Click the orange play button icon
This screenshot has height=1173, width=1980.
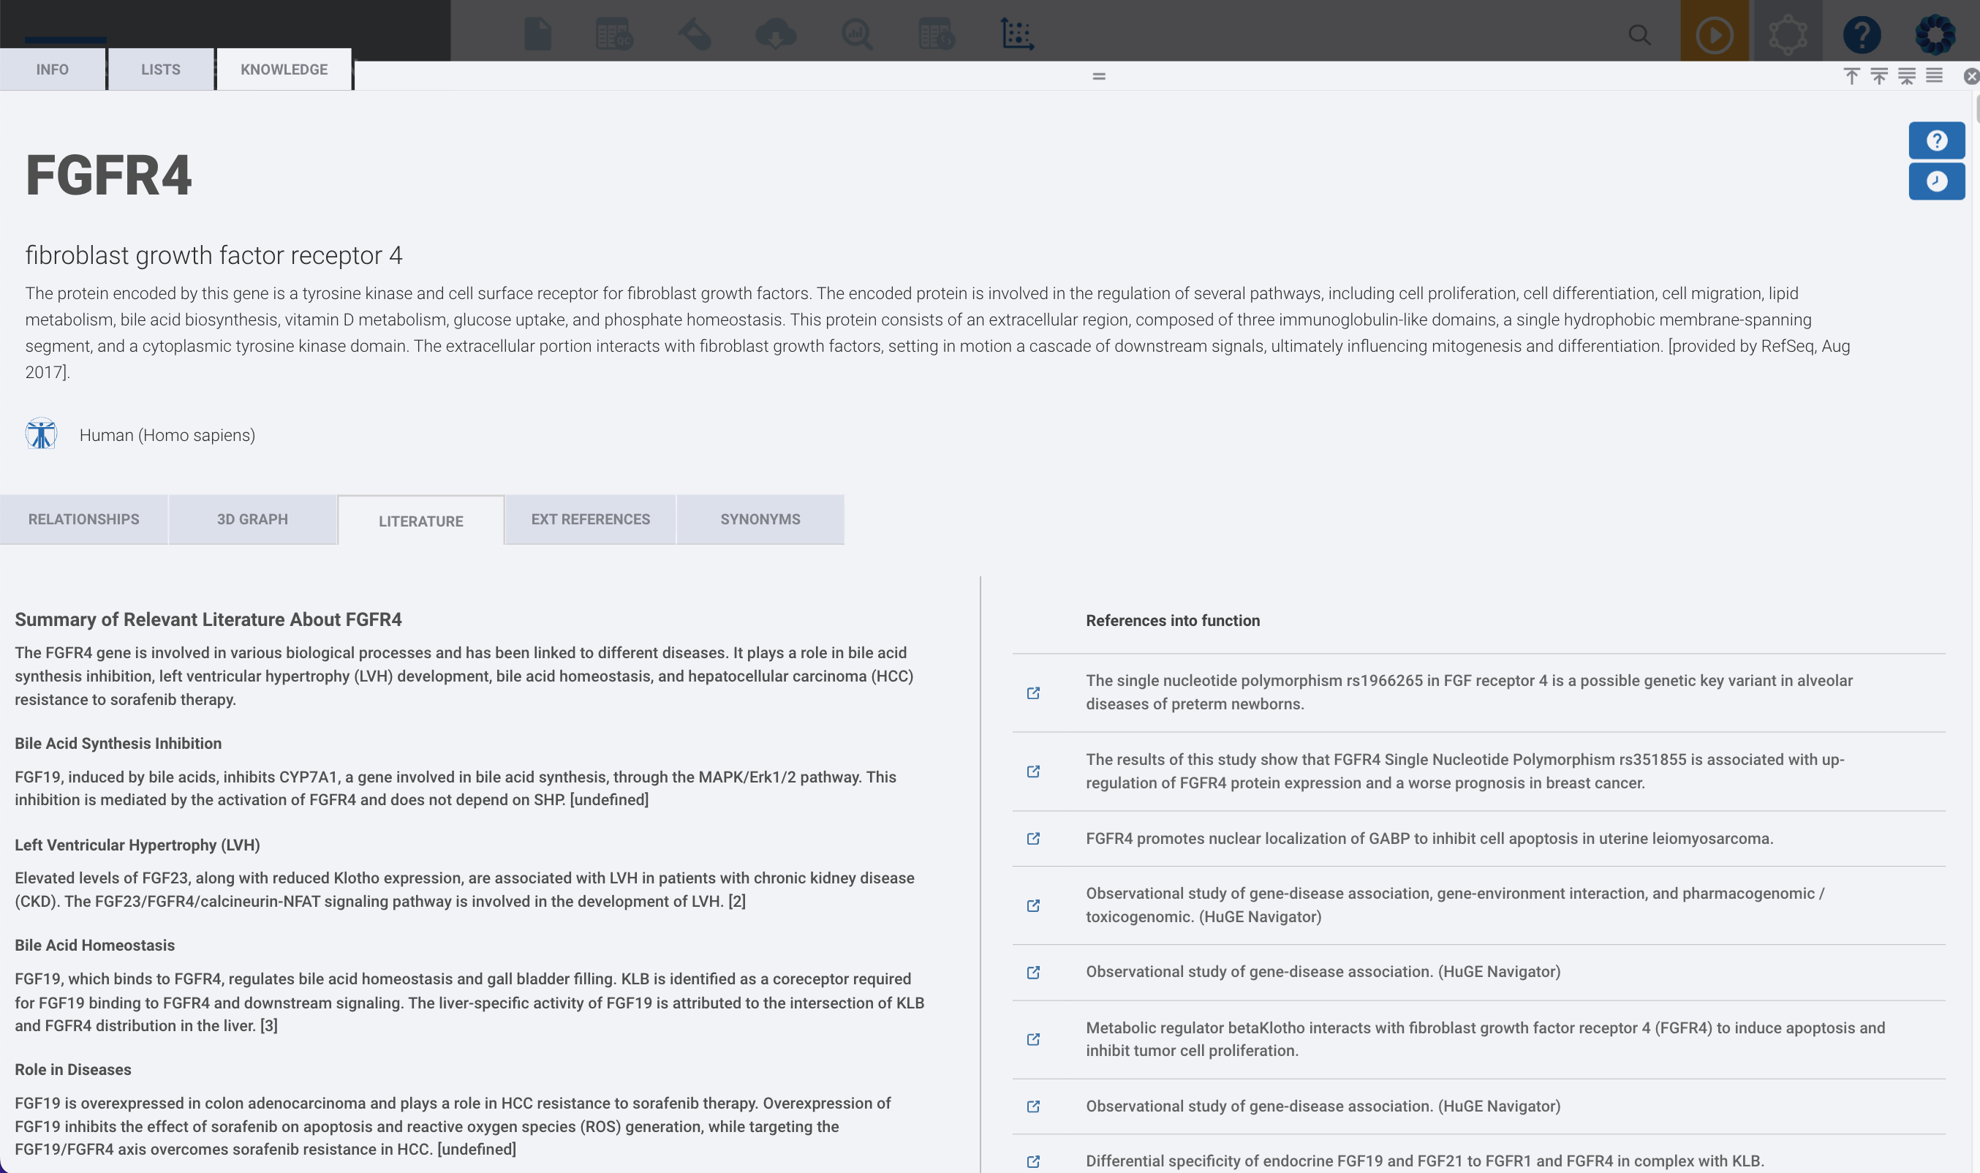coord(1714,34)
